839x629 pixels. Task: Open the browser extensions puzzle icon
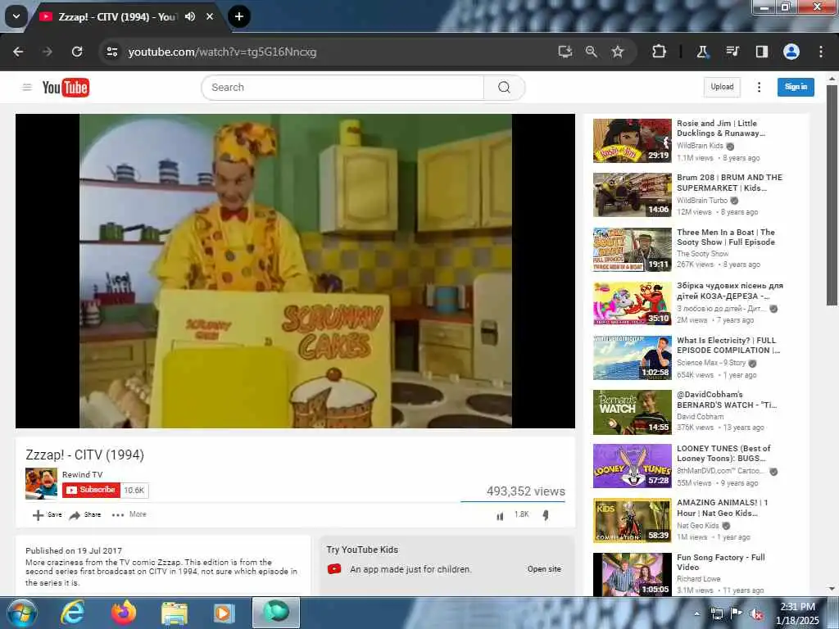[660, 52]
